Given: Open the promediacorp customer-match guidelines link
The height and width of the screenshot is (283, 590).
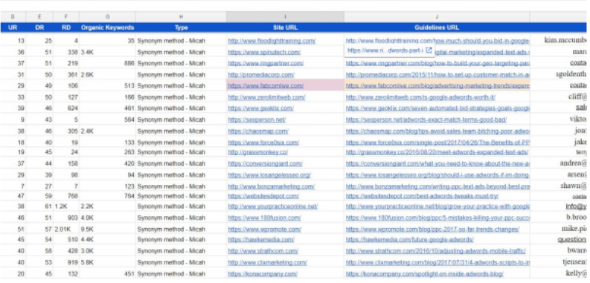Looking at the screenshot, I should 437,75.
